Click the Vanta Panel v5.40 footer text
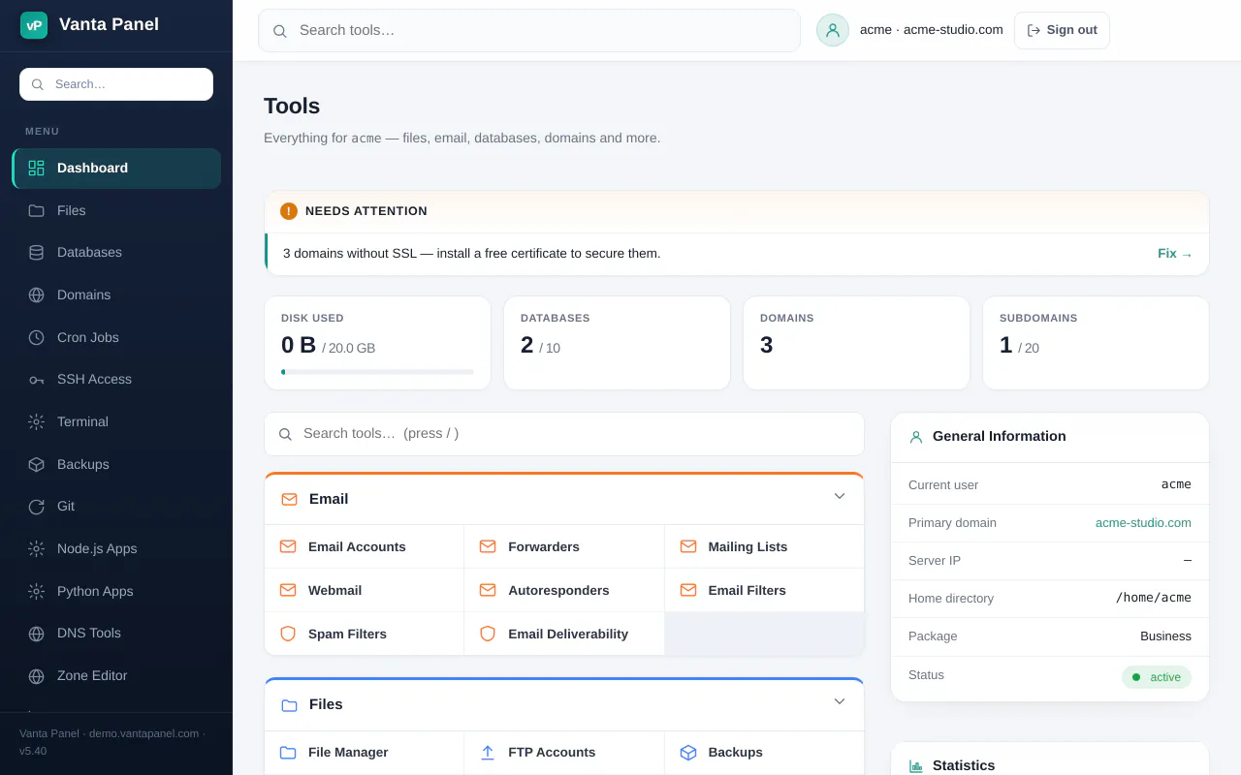This screenshot has width=1241, height=775. 111,742
